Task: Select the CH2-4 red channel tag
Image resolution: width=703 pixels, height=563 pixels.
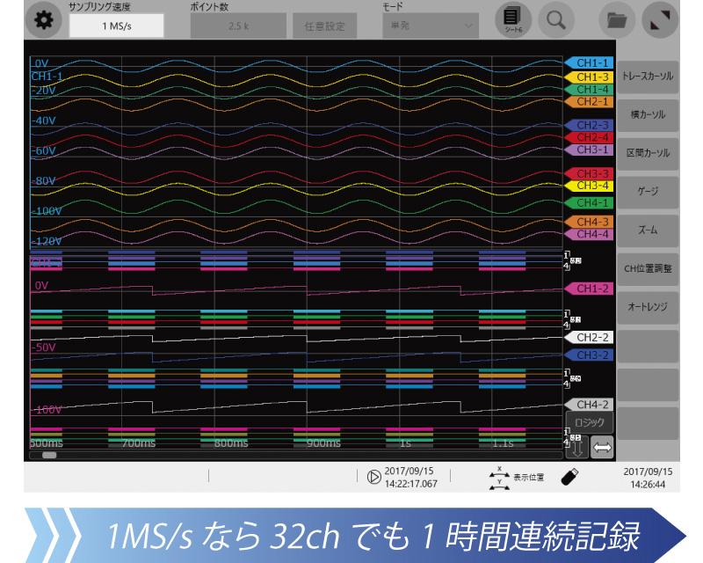Action: 589,137
